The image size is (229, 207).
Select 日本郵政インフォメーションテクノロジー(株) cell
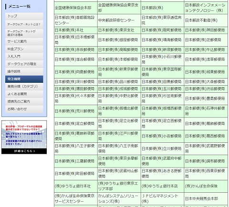[206, 8]
